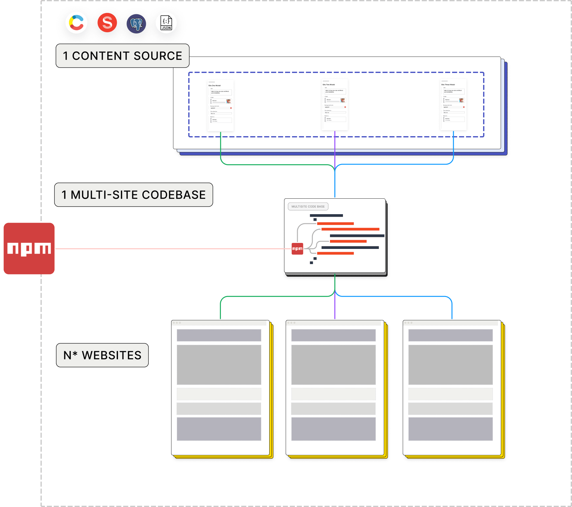Click browser dots of the purple-line website mockup
The height and width of the screenshot is (507, 572).
(291, 323)
